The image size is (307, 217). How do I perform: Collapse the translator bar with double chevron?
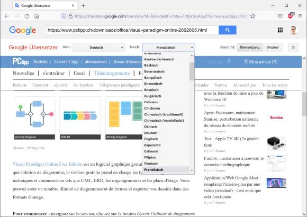293,48
